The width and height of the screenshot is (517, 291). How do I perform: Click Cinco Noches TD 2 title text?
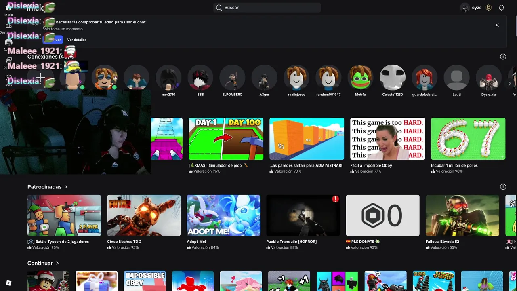point(124,242)
